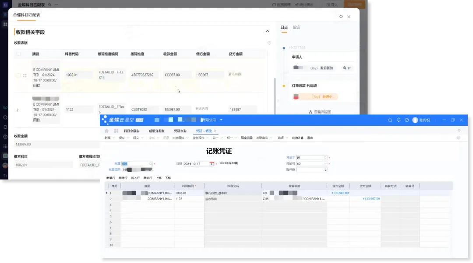Expand the tab overflow chevron at far right
The image size is (473, 263).
pos(459,131)
